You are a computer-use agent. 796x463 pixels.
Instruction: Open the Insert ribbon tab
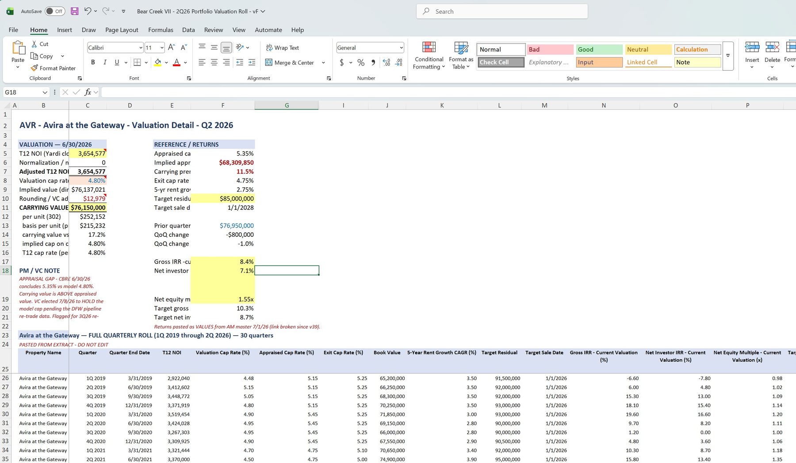(65, 30)
